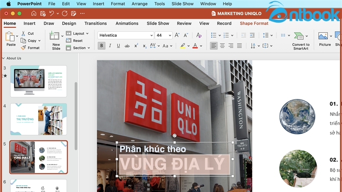This screenshot has height=192, width=342.
Task: Click the Line spacing icon
Action: coord(265,35)
